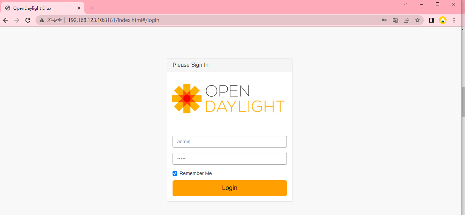Reload the OpenDaylight login page
Image resolution: width=465 pixels, height=215 pixels.
(x=28, y=20)
